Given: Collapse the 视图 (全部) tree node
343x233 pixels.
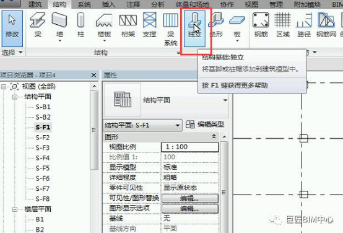Looking at the screenshot, I should [4, 87].
